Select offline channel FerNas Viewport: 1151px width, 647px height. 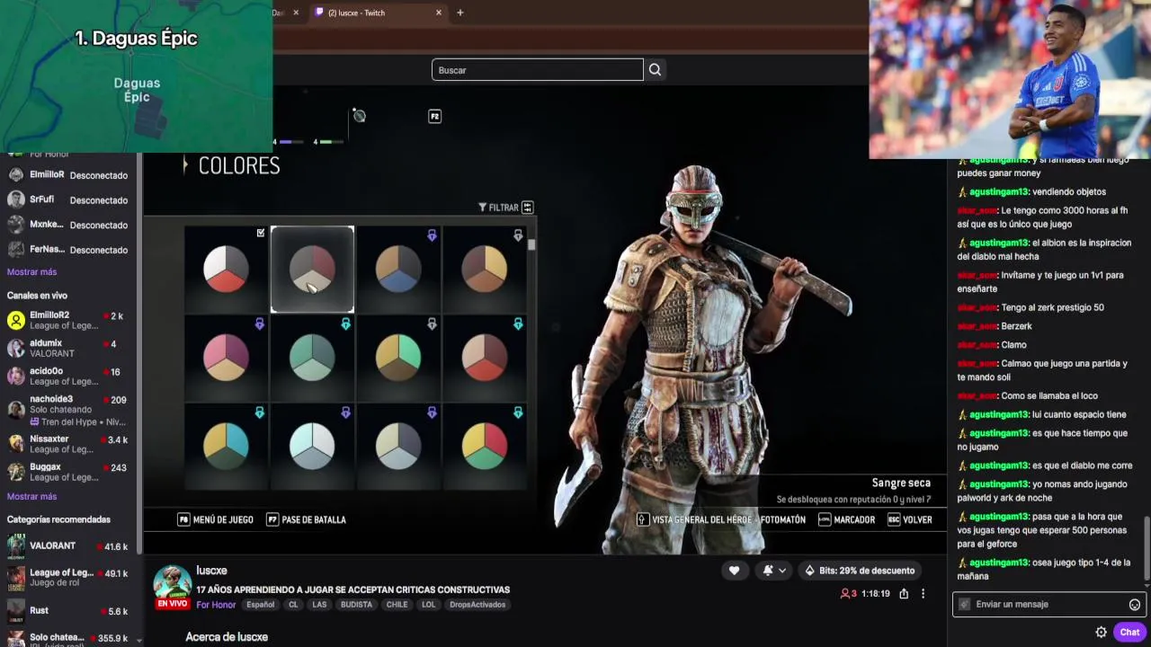(67, 250)
